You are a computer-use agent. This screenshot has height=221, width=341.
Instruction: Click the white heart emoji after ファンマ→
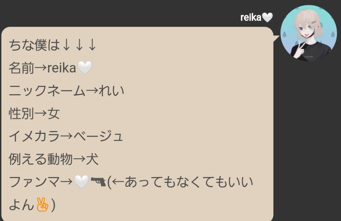click(x=82, y=182)
